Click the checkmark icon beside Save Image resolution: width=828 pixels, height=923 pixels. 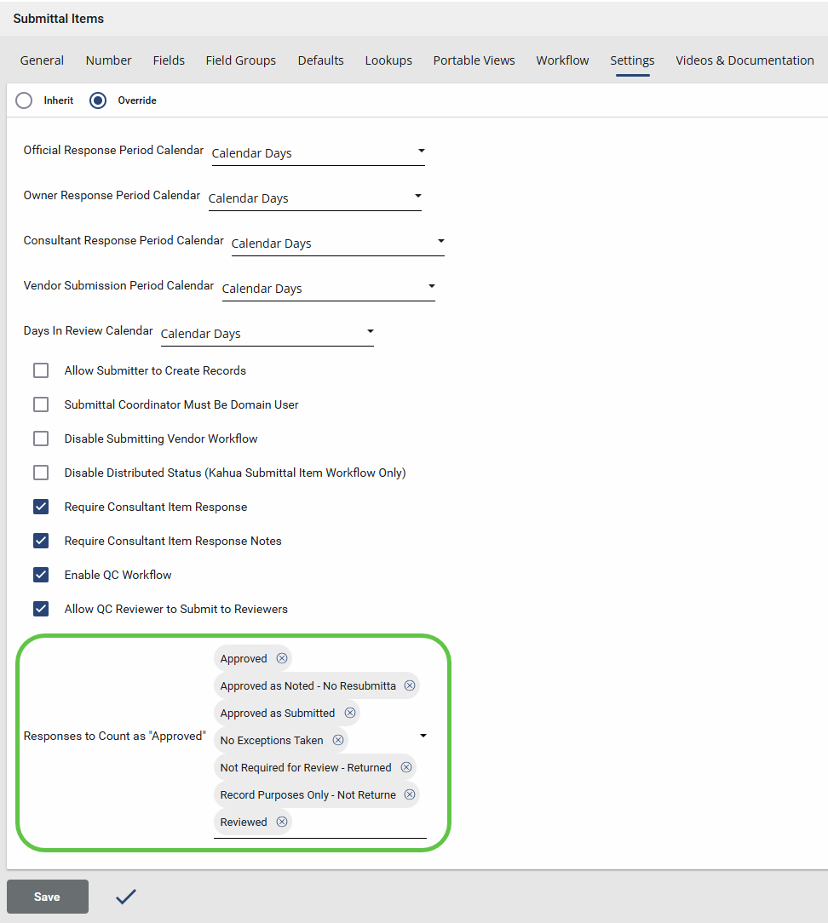tap(126, 896)
